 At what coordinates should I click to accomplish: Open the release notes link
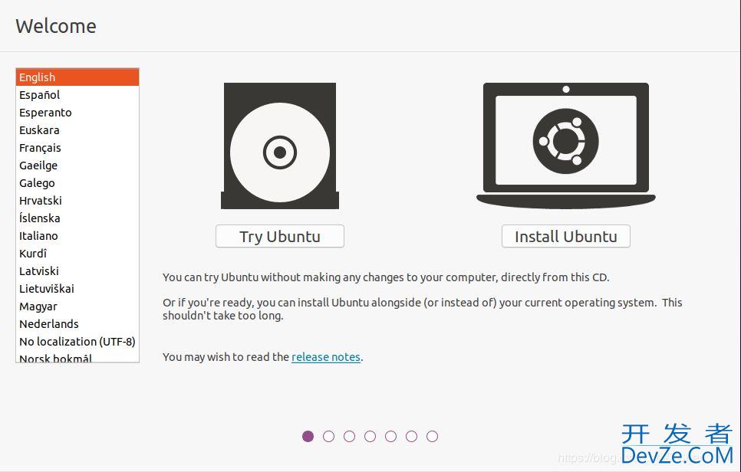tap(325, 357)
